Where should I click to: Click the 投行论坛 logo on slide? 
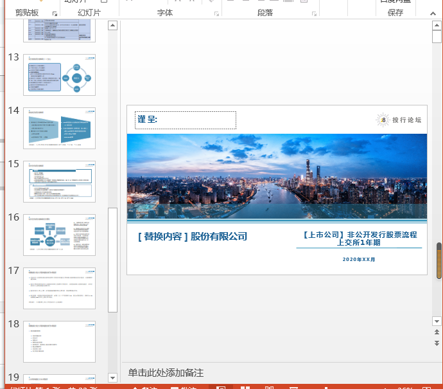(399, 120)
